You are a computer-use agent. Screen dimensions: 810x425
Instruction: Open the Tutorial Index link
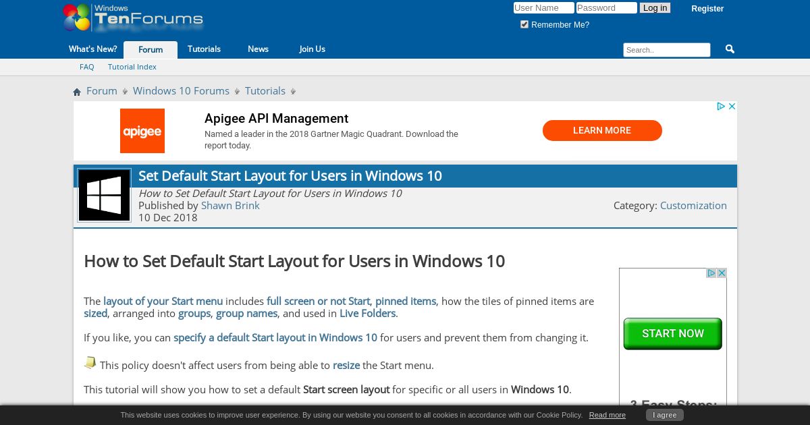pos(132,67)
